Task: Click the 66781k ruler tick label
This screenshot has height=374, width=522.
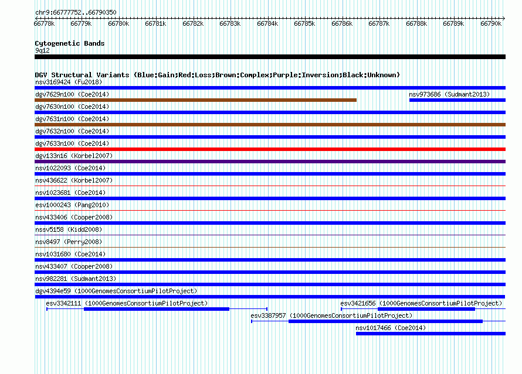Action: point(155,23)
